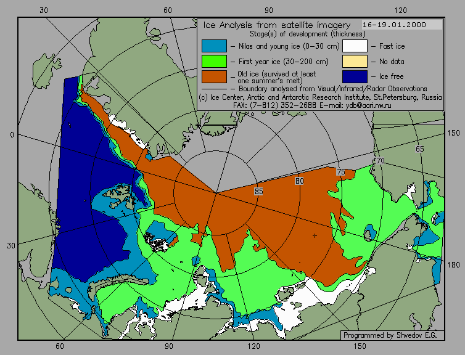Click the top-edge longitude label 30
This screenshot has height=355, width=465.
44,10
